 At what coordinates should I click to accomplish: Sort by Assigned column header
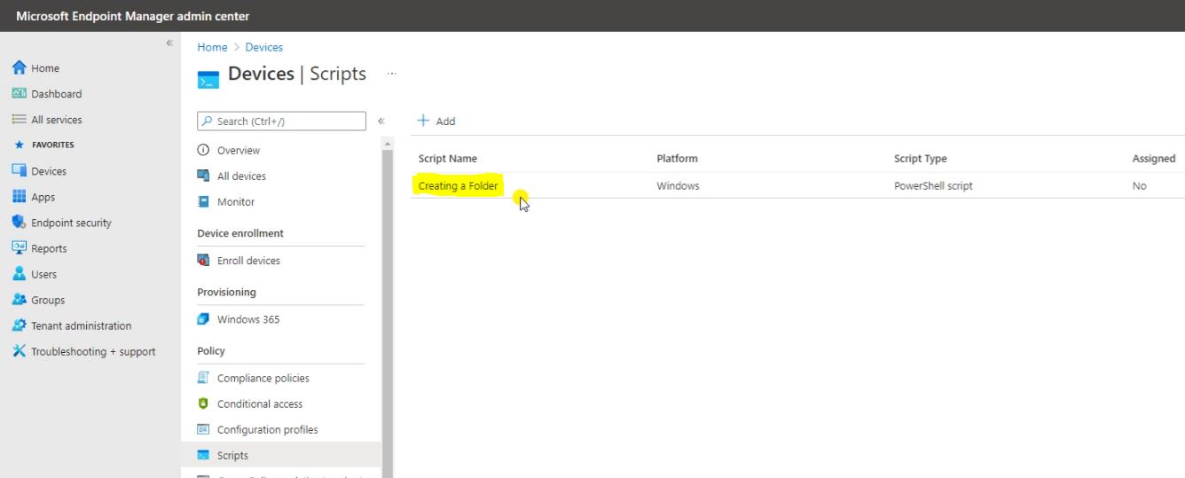1153,159
